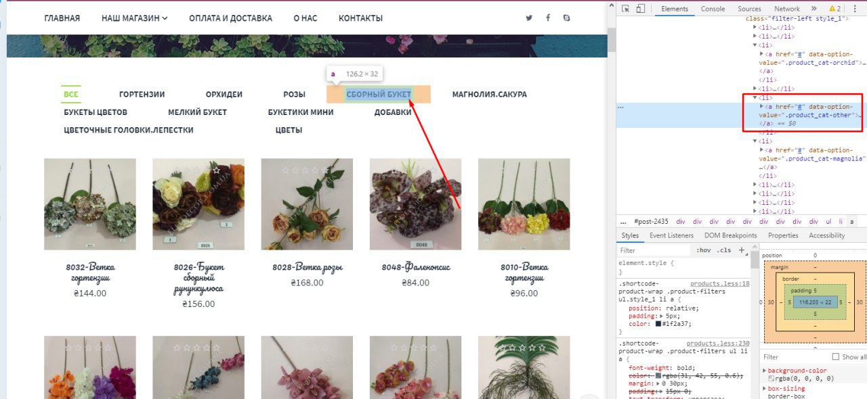This screenshot has width=867, height=399.
Task: Filter products by БУКЕТЫ ЦВЕТОВ
Action: [x=96, y=112]
